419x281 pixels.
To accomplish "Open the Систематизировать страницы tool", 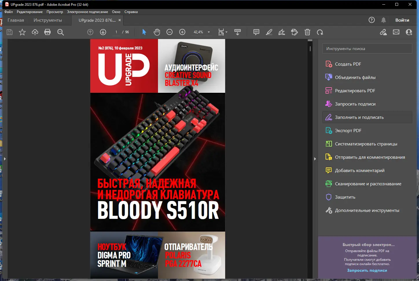I will [367, 144].
